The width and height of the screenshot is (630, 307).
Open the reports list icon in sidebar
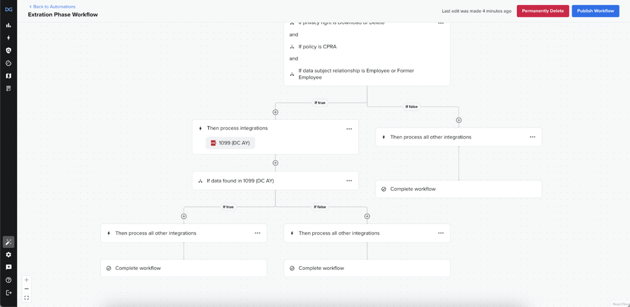point(8,88)
